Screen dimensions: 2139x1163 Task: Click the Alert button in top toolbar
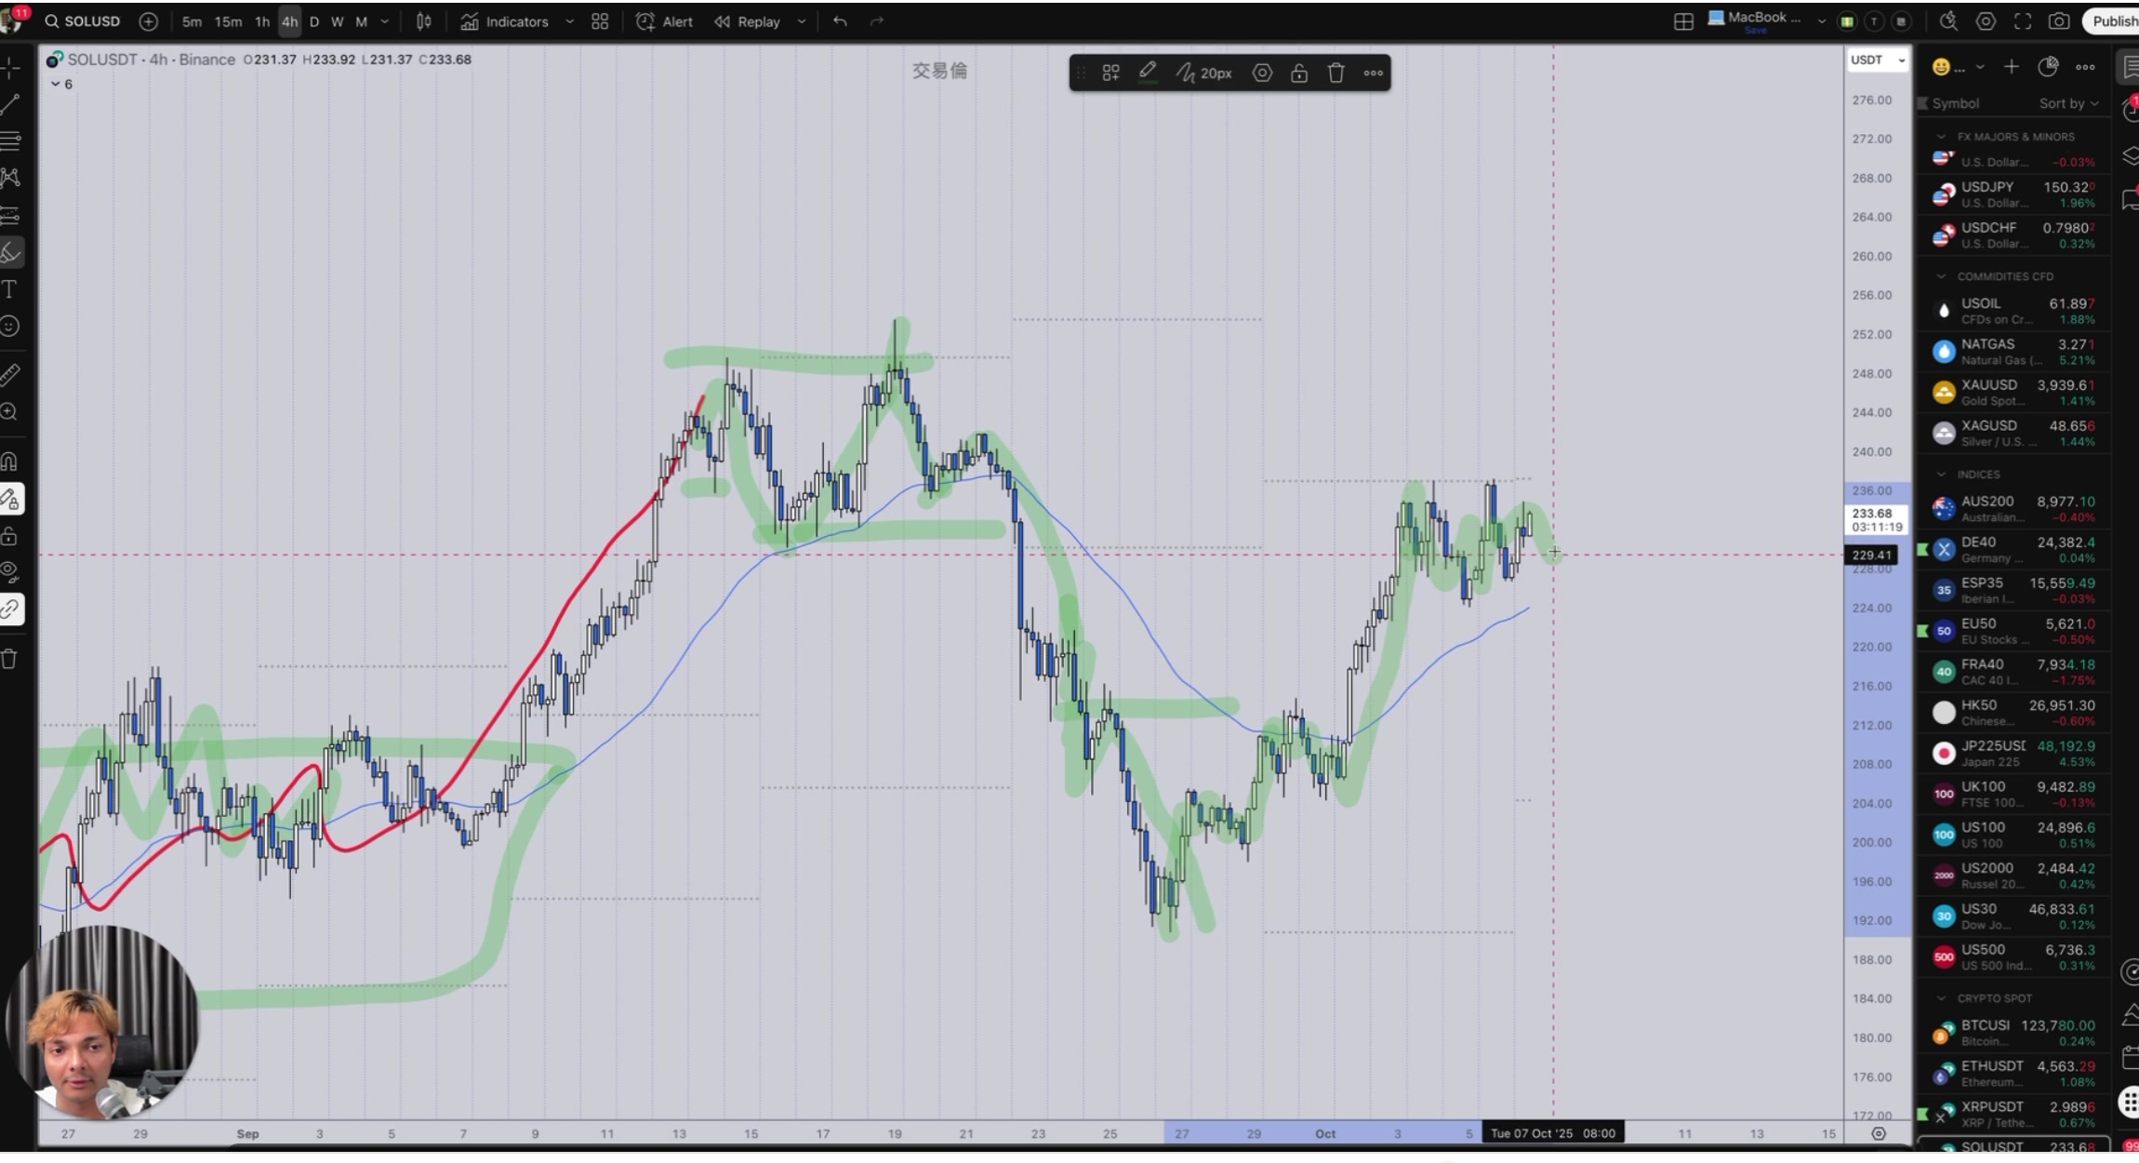click(664, 21)
